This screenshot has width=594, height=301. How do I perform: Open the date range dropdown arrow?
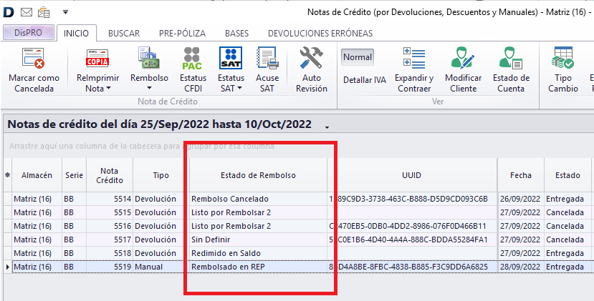pyautogui.click(x=327, y=128)
